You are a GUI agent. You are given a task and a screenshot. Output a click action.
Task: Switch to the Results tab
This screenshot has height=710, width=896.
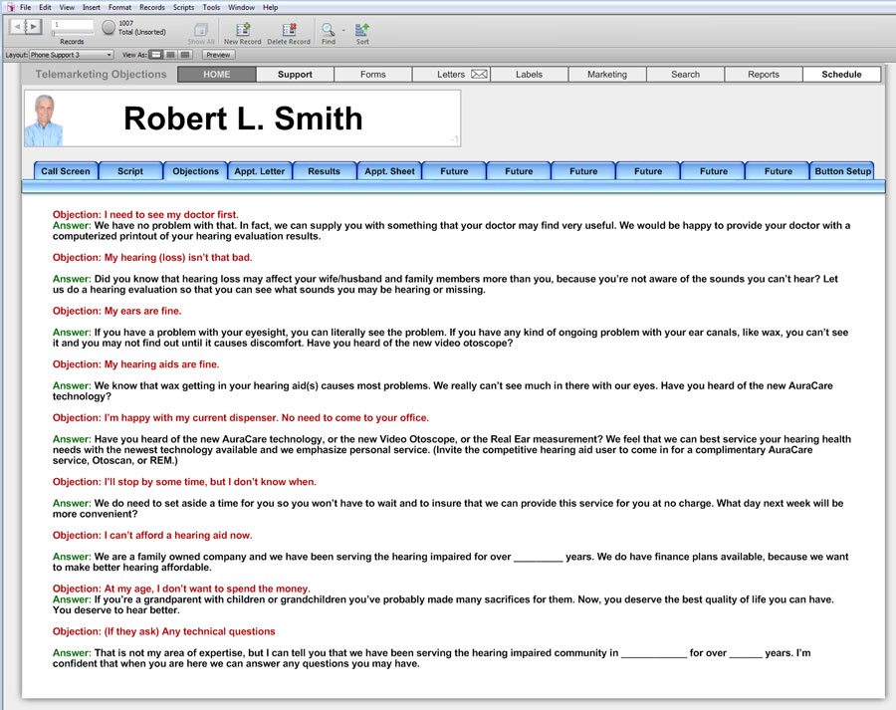point(324,171)
